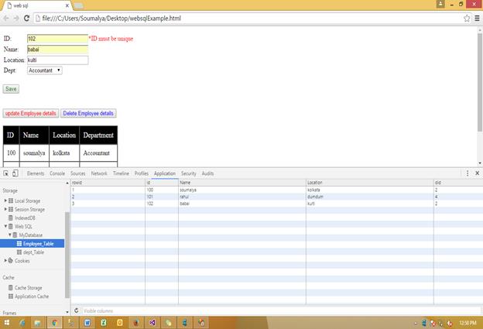This screenshot has height=329, width=483.
Task: Activate the DevTools inspect element icon
Action: [6, 173]
